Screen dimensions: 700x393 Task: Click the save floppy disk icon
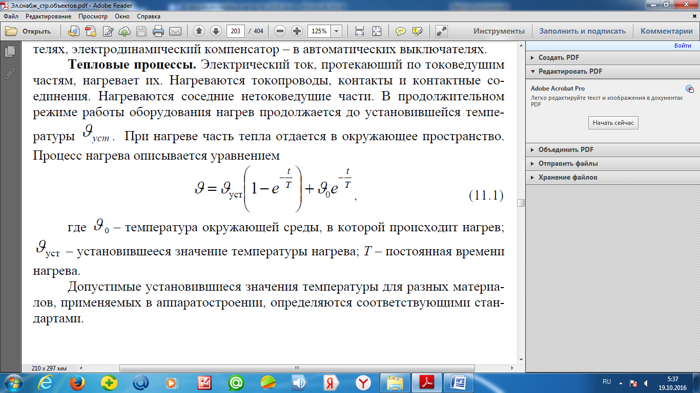[141, 31]
